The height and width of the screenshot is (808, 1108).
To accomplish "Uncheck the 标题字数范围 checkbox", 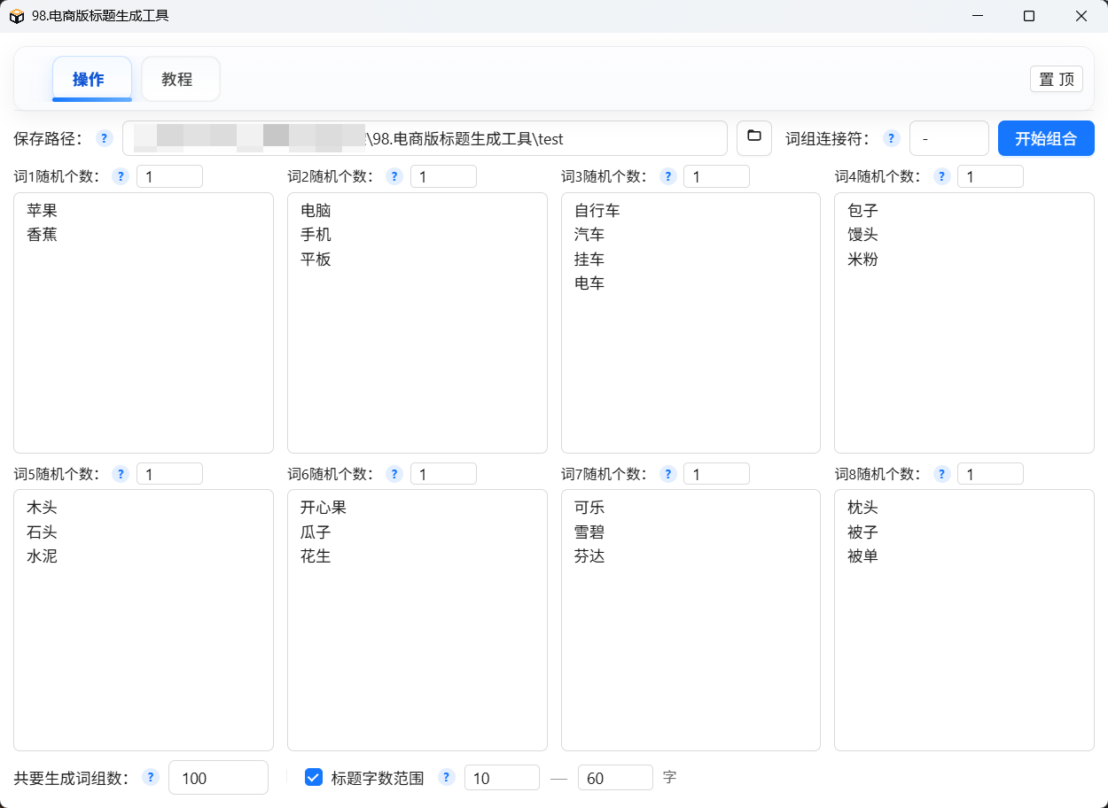I will point(313,777).
